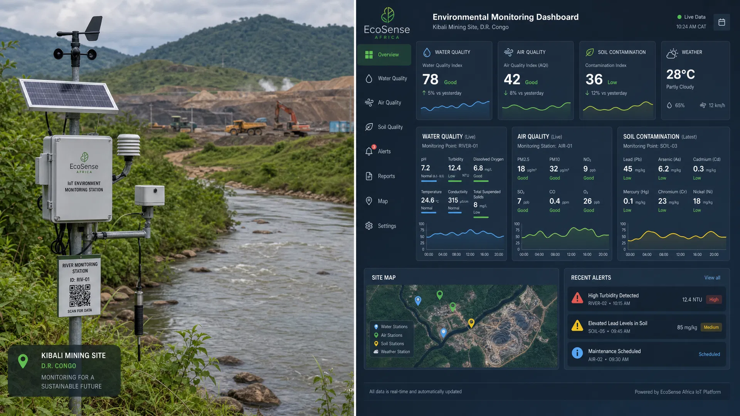Click the Conductivity 315 reading

pos(458,201)
